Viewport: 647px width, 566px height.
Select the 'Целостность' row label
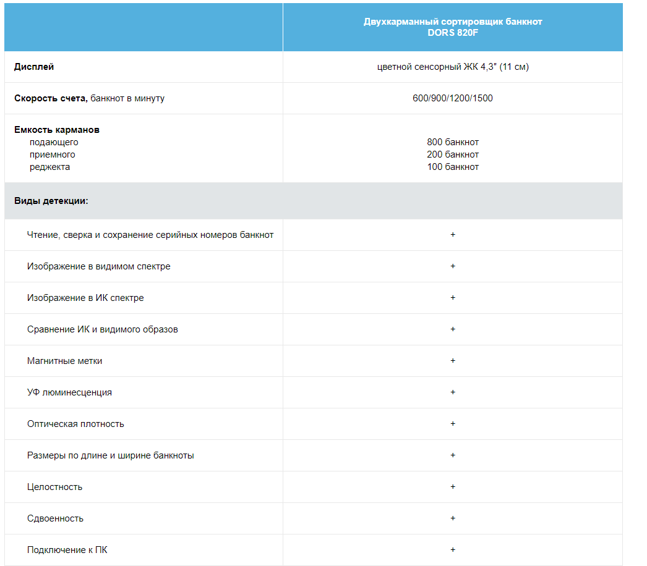pyautogui.click(x=54, y=487)
